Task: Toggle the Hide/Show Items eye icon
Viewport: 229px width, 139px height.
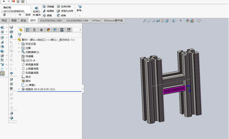Action: 181,21
